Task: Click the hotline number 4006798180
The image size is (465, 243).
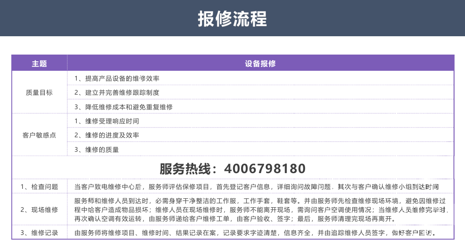Action: (x=265, y=169)
